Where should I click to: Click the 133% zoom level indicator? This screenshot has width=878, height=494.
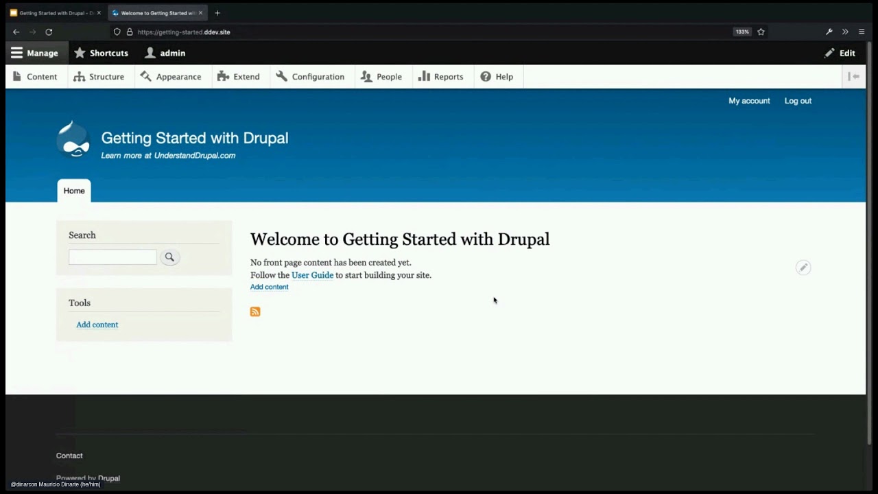[x=742, y=32]
